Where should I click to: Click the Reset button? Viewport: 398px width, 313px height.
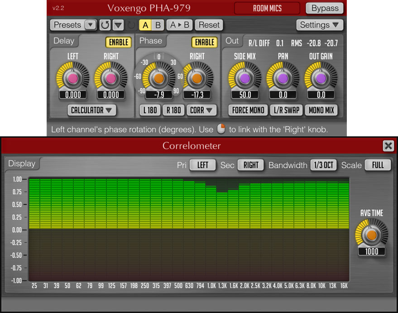pos(209,25)
